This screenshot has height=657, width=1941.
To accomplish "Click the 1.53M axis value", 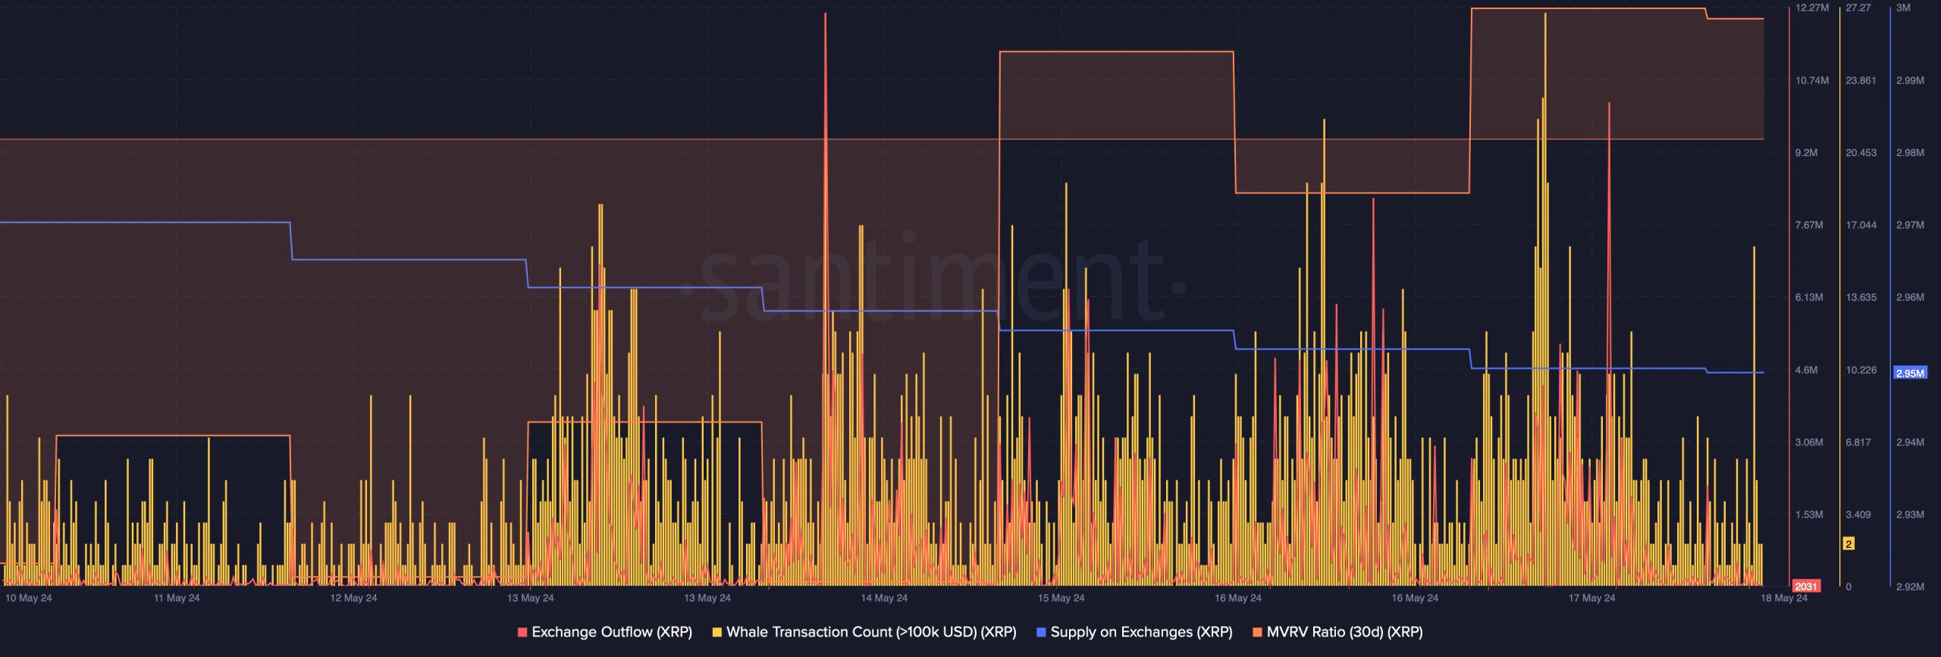I will pos(1809,515).
